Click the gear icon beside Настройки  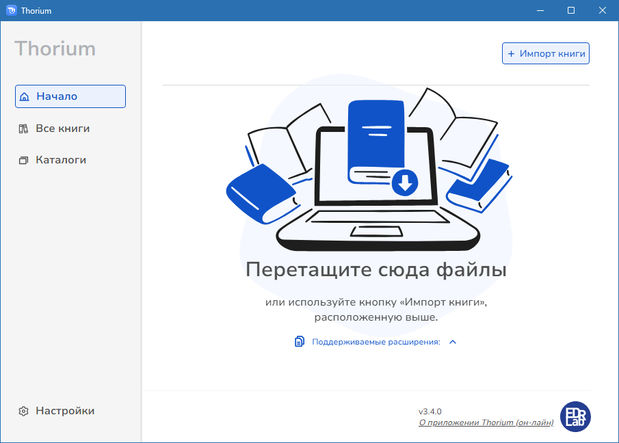point(24,411)
